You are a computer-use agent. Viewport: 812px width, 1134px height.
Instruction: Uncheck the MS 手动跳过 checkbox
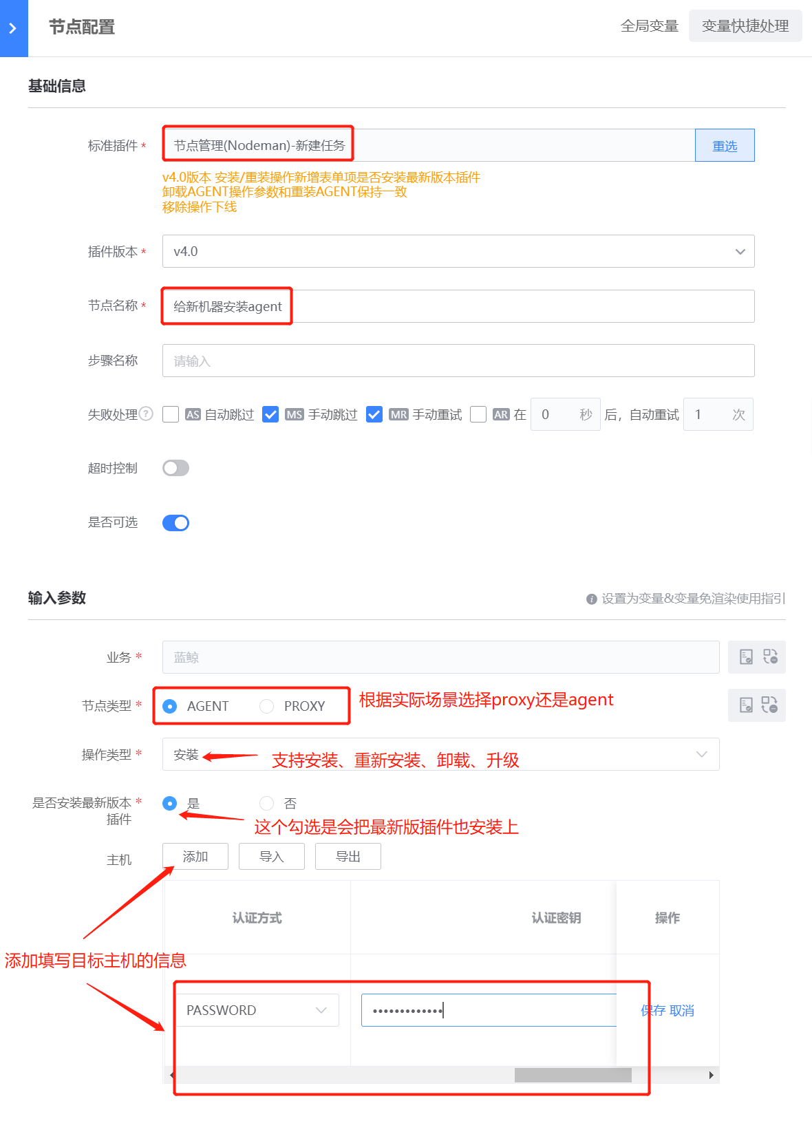pos(270,414)
